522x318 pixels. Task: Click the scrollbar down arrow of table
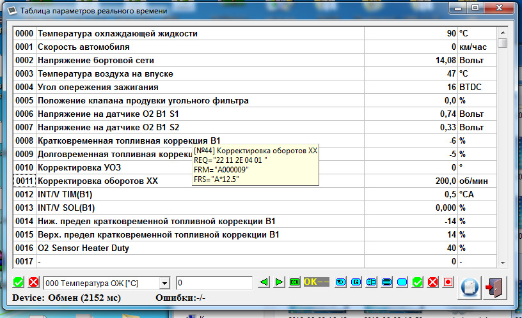pos(503,262)
